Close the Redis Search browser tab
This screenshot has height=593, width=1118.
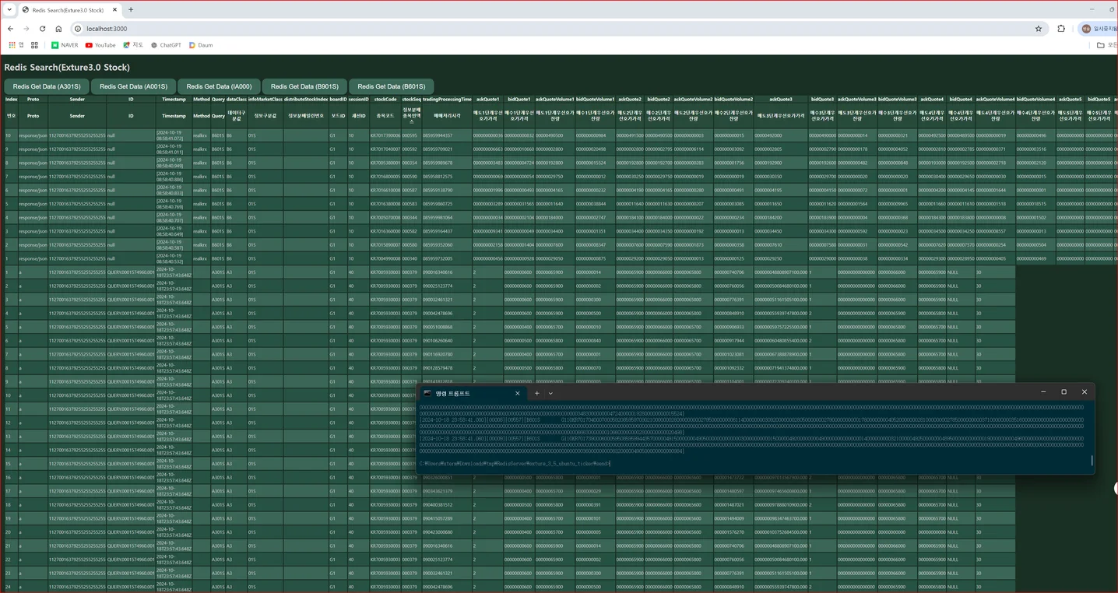tap(114, 10)
